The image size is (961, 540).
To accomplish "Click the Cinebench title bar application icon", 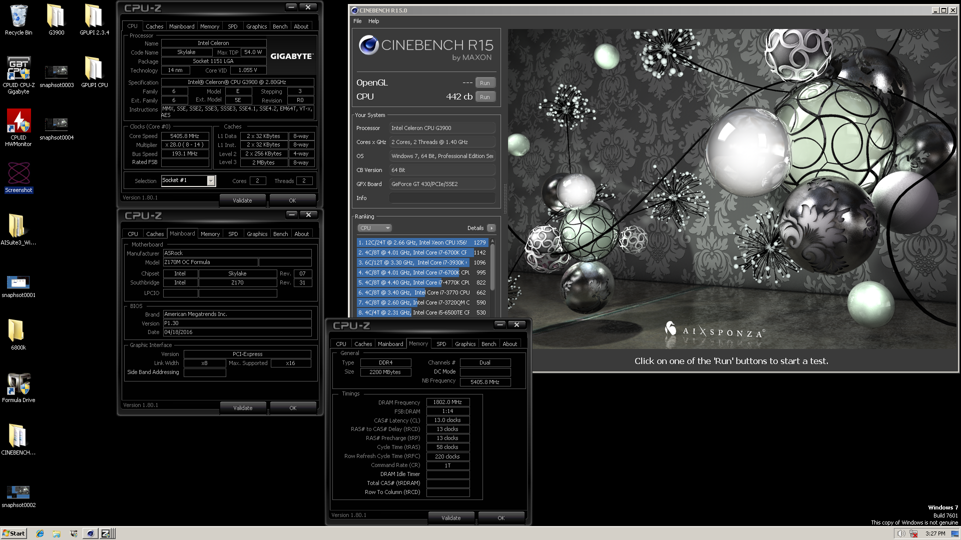I will (355, 10).
